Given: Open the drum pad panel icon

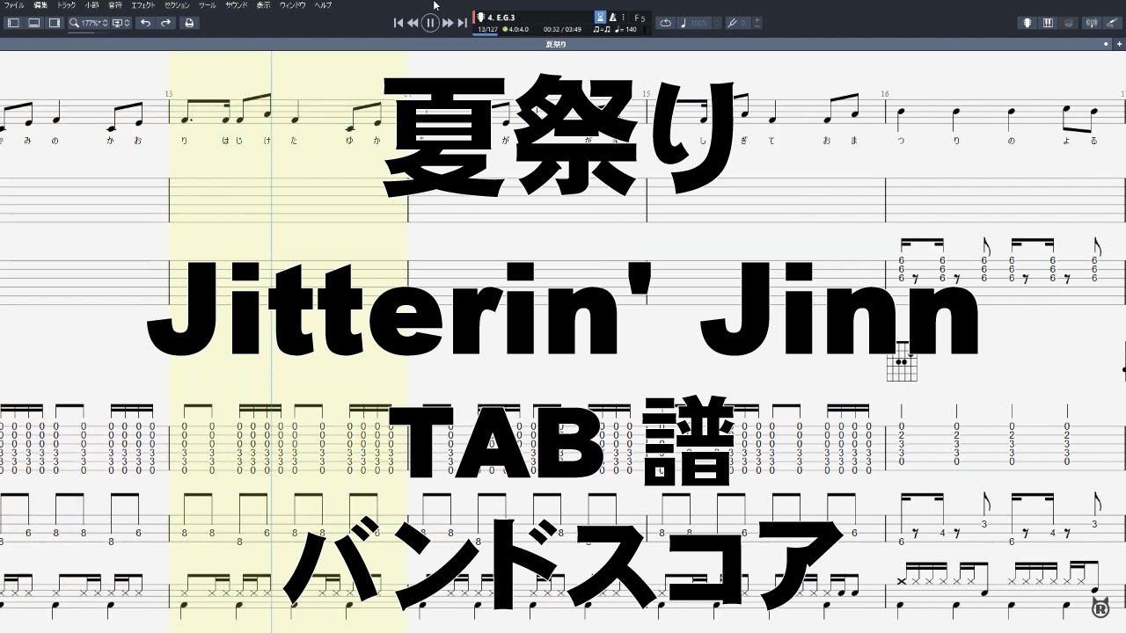Looking at the screenshot, I should tap(1068, 22).
